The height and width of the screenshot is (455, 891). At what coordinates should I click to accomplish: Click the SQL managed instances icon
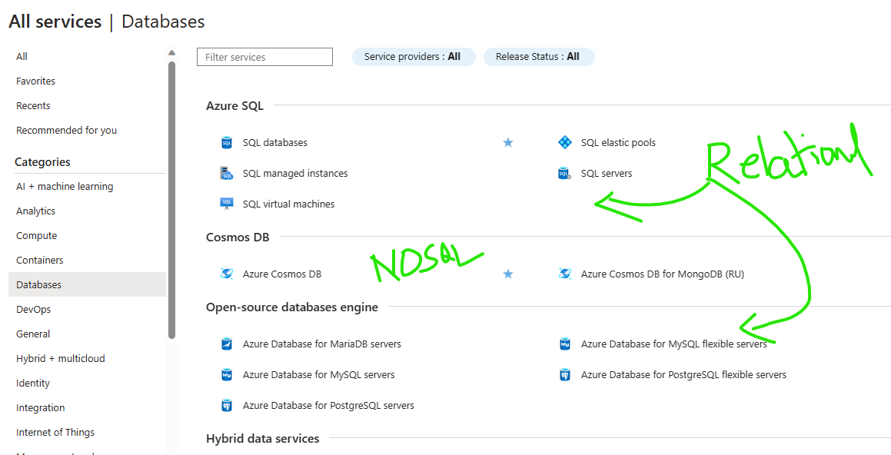coord(227,173)
